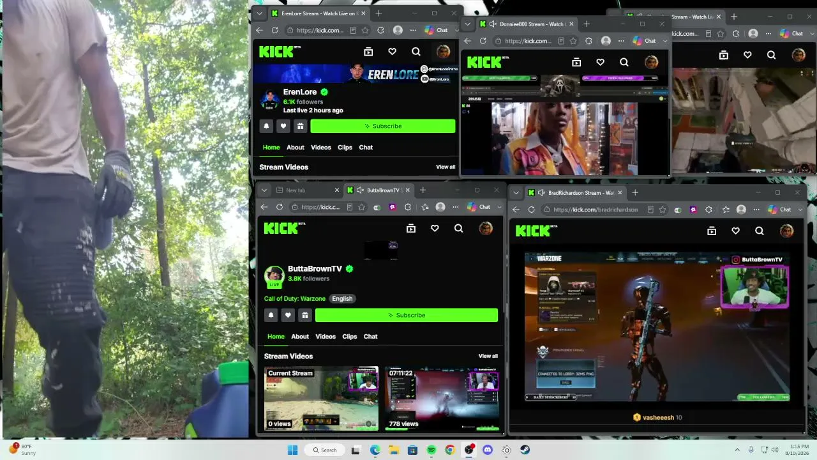The width and height of the screenshot is (817, 460).
Task: Expand the Chat chevron in the ButtaBrownTV window toolbar
Action: (499, 207)
